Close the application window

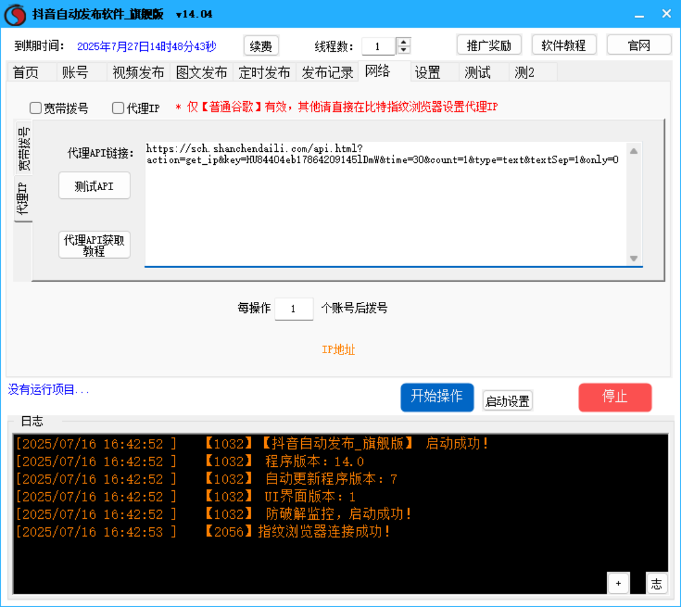click(667, 14)
